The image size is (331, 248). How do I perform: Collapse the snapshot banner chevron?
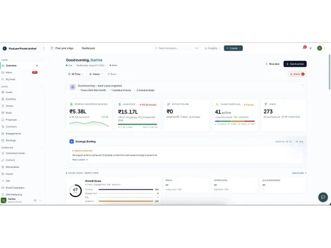click(x=303, y=85)
